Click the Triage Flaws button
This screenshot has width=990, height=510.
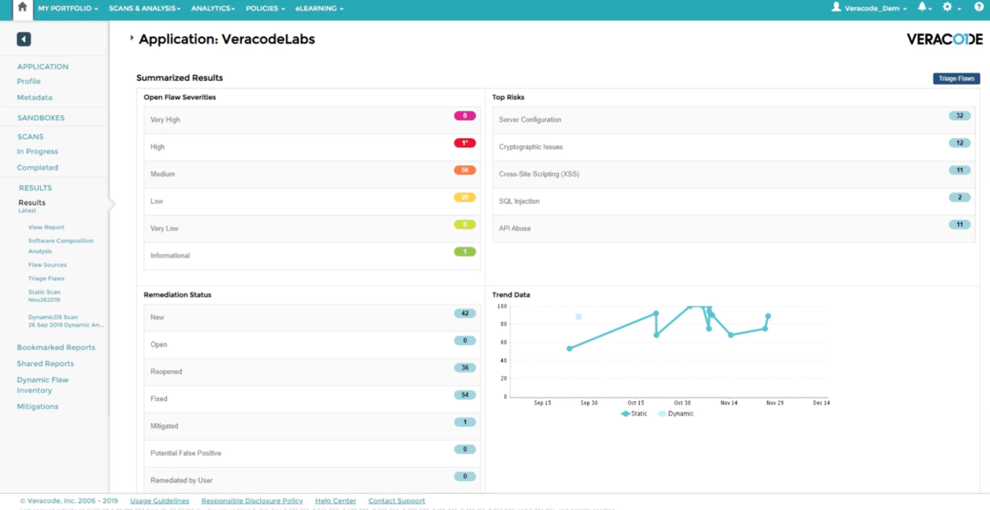[956, 78]
